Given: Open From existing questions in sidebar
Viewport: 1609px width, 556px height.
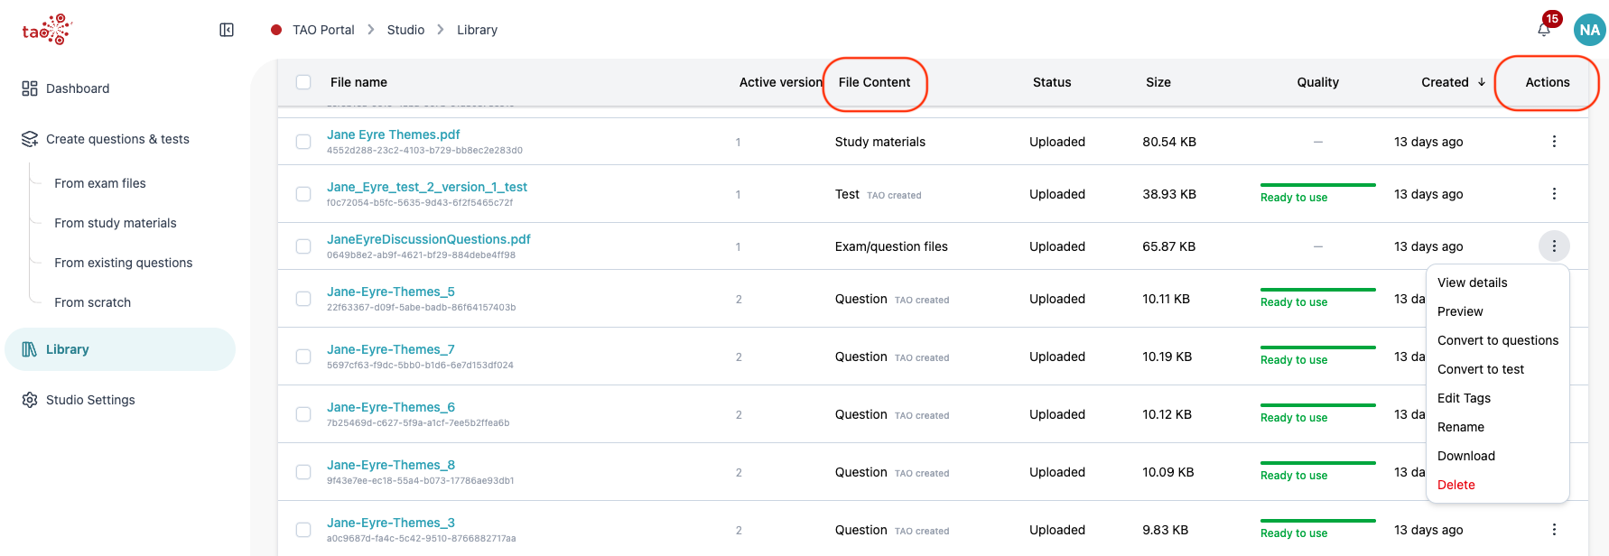Looking at the screenshot, I should 124,263.
